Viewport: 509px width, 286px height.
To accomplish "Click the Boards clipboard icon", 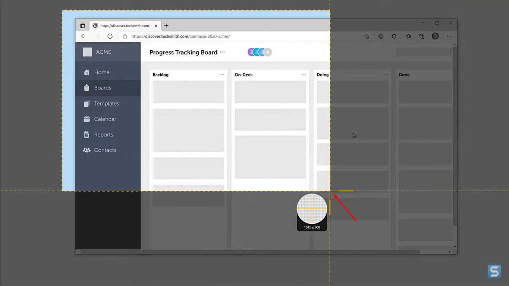I will 87,88.
